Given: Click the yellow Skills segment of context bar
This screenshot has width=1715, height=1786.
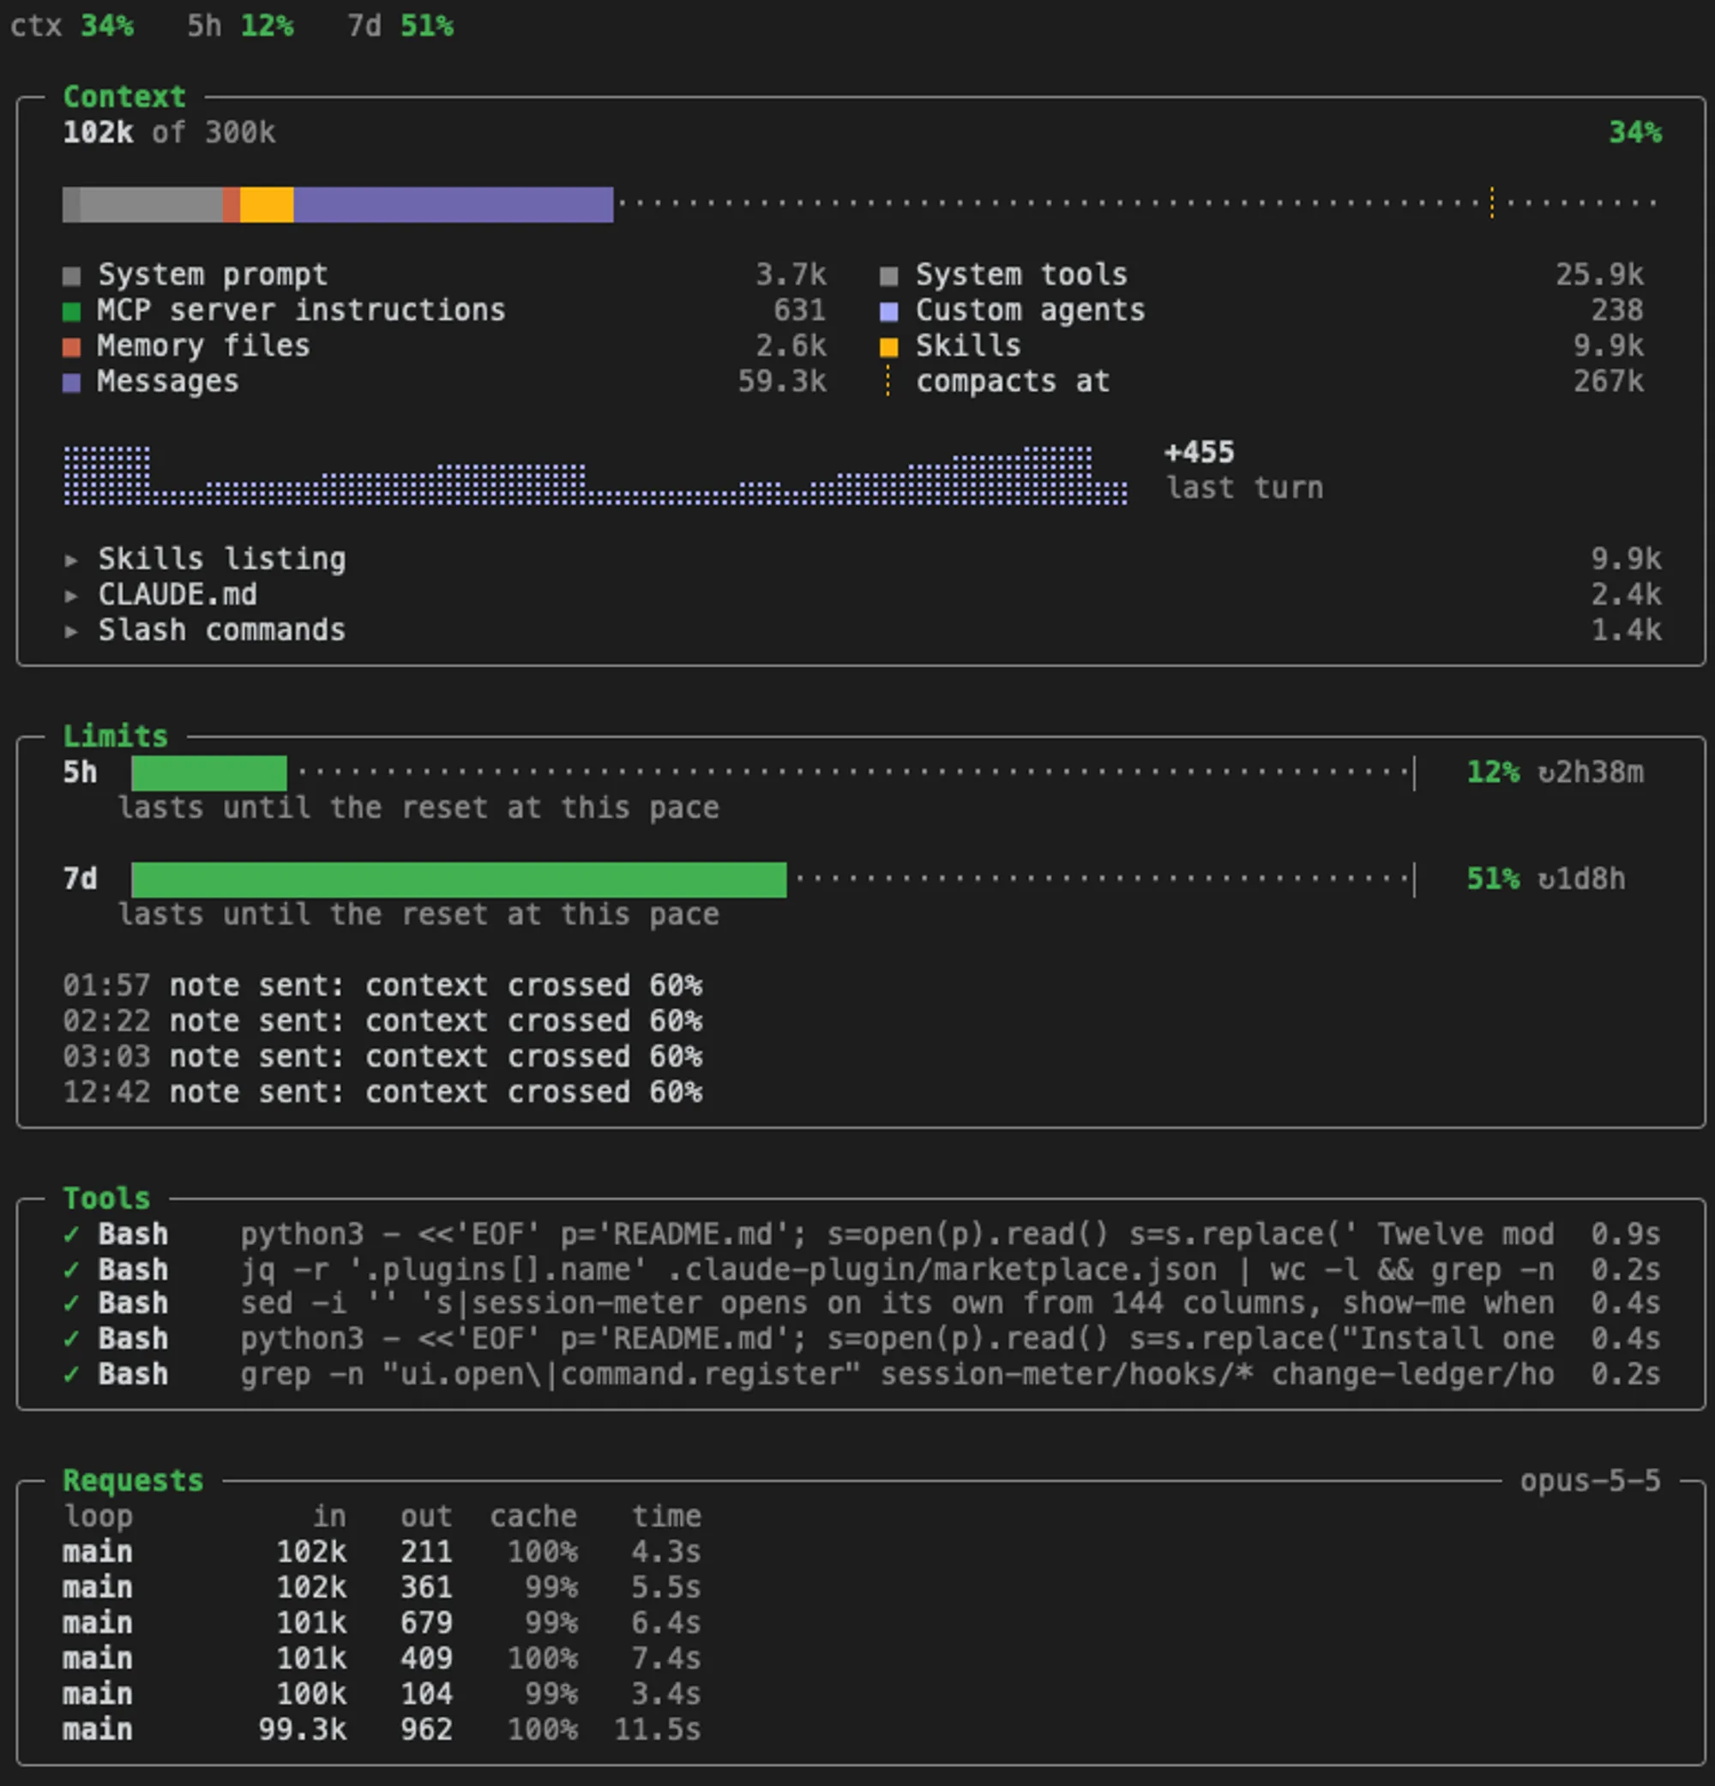Looking at the screenshot, I should click(266, 204).
